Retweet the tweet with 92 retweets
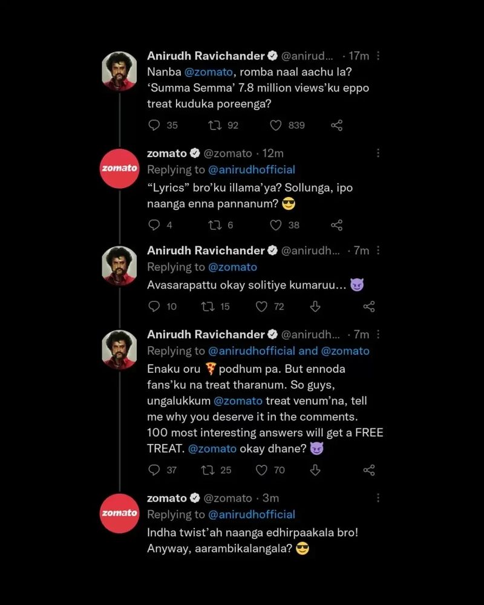Screen dimensions: 484x605 click(x=213, y=125)
